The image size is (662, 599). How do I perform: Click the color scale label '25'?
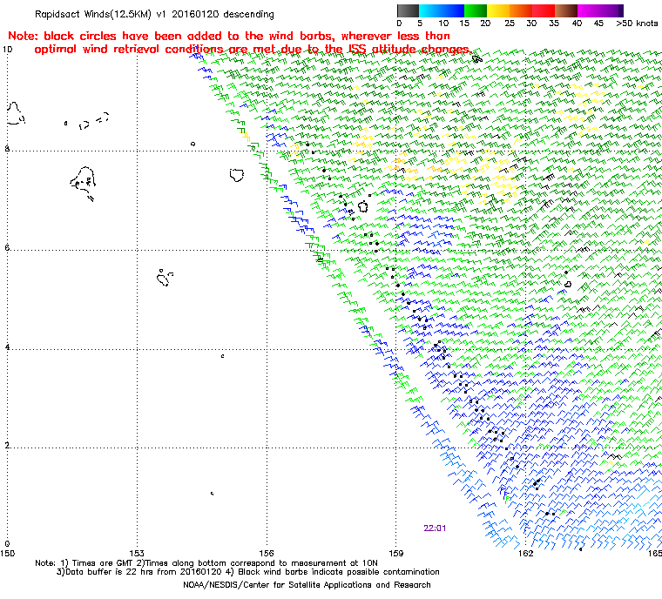(x=510, y=24)
